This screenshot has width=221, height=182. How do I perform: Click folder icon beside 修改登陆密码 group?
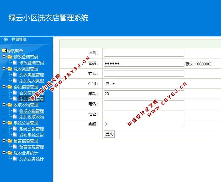10,57
